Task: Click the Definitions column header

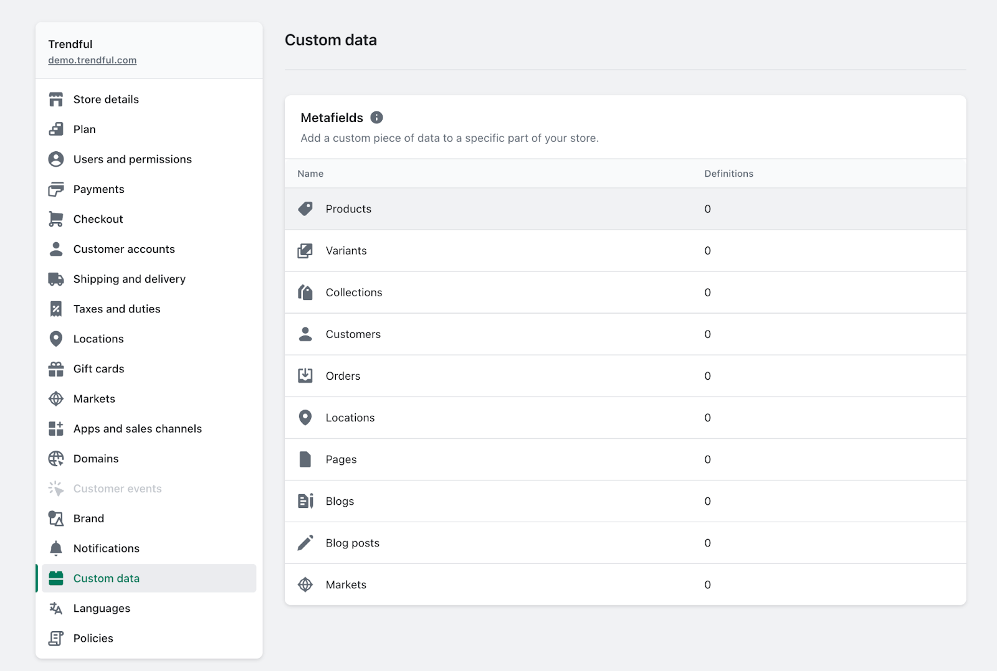Action: pos(728,174)
